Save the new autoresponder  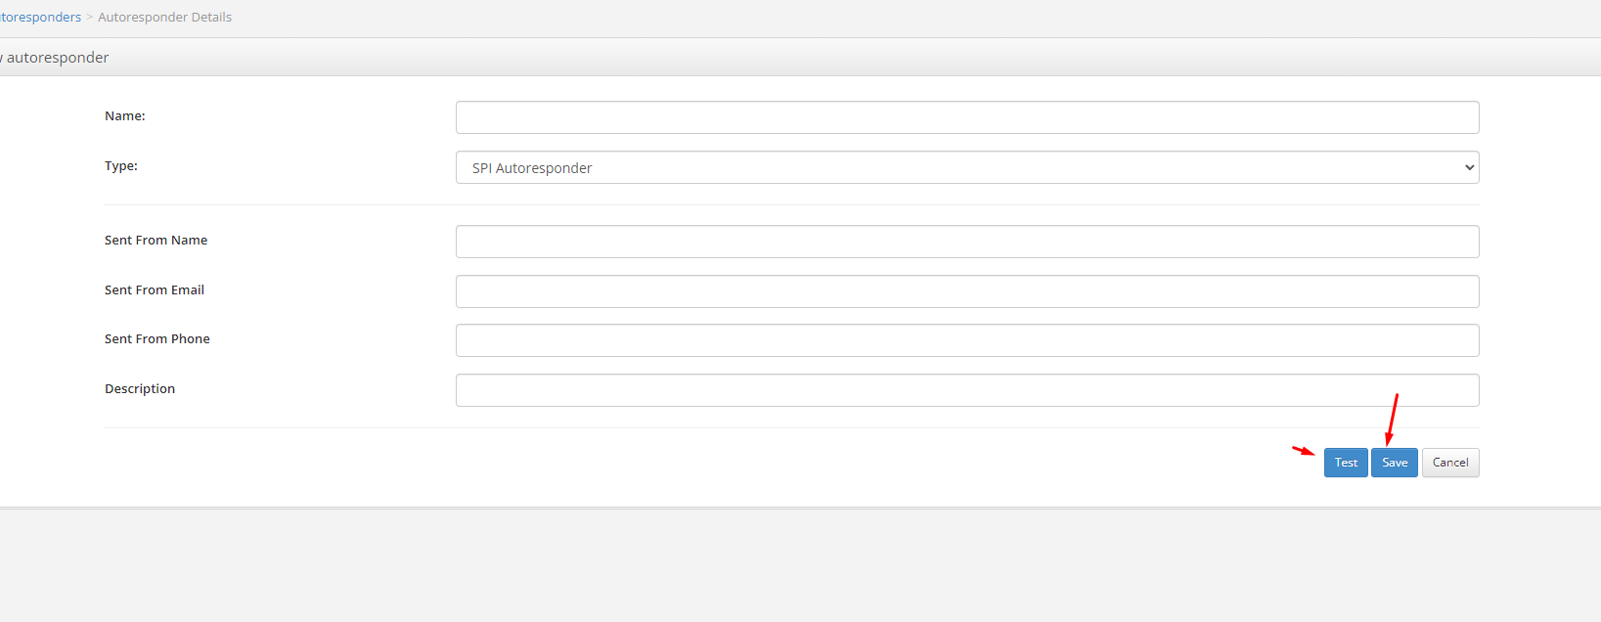[1395, 463]
